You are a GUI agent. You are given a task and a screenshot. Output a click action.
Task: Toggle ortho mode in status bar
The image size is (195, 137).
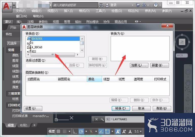coord(75,131)
